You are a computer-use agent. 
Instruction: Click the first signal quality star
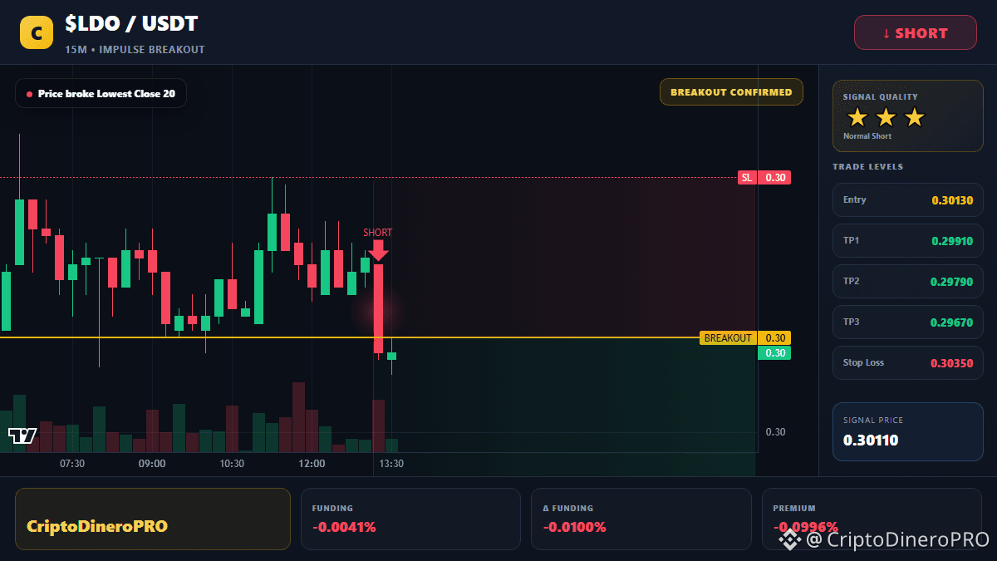coord(857,117)
